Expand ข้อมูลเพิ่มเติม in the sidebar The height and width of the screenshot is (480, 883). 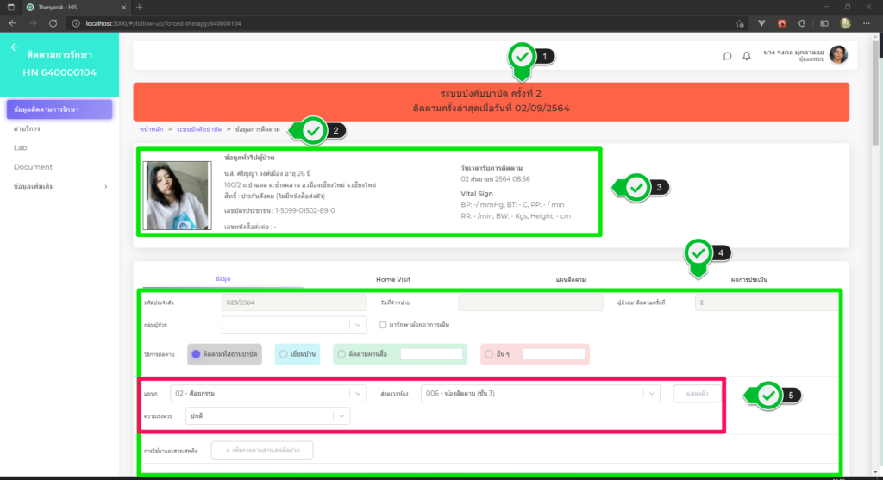59,186
